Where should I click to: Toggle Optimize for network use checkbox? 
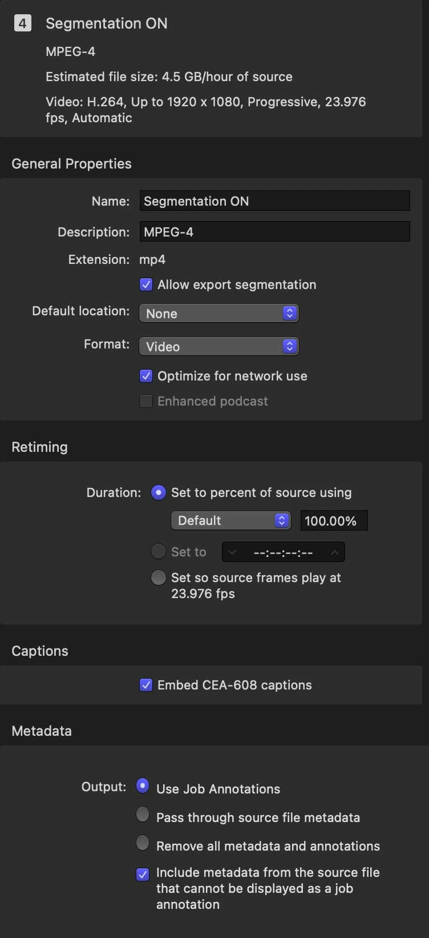point(146,376)
